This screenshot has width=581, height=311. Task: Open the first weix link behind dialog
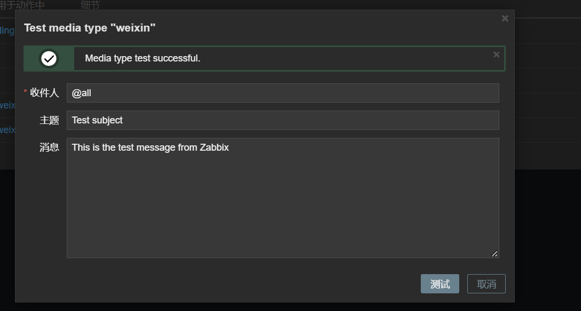pos(7,105)
